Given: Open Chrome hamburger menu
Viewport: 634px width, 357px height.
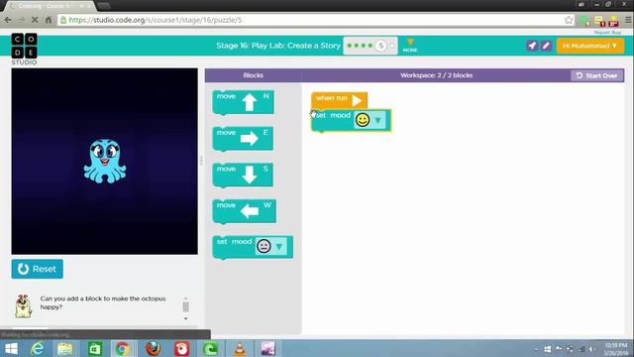Looking at the screenshot, I should (x=628, y=20).
